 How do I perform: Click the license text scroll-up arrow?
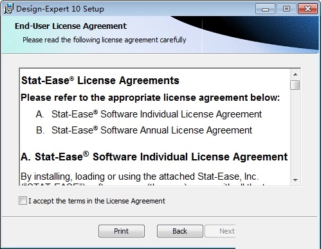tap(295, 74)
